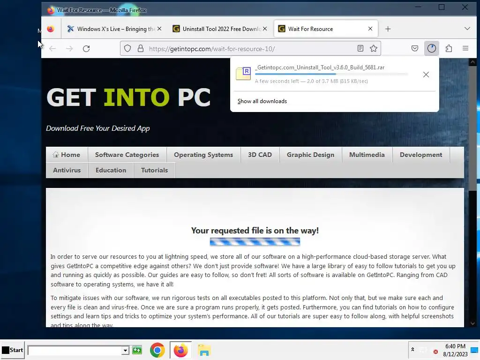Click page scrollbar up arrow
The width and height of the screenshot is (480, 360).
pos(472,62)
